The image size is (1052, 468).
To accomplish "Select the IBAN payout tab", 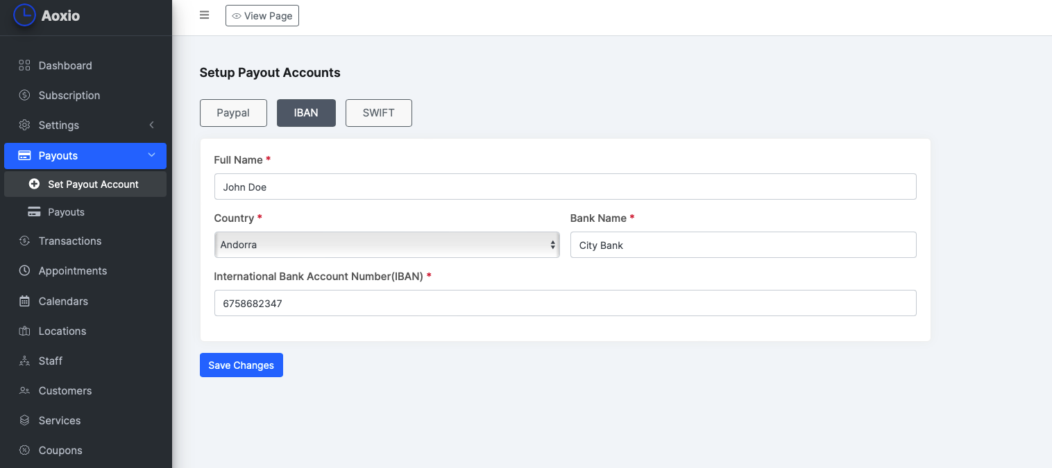I will point(306,113).
